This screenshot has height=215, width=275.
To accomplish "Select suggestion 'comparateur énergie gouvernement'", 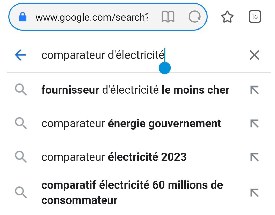I will pyautogui.click(x=131, y=123).
